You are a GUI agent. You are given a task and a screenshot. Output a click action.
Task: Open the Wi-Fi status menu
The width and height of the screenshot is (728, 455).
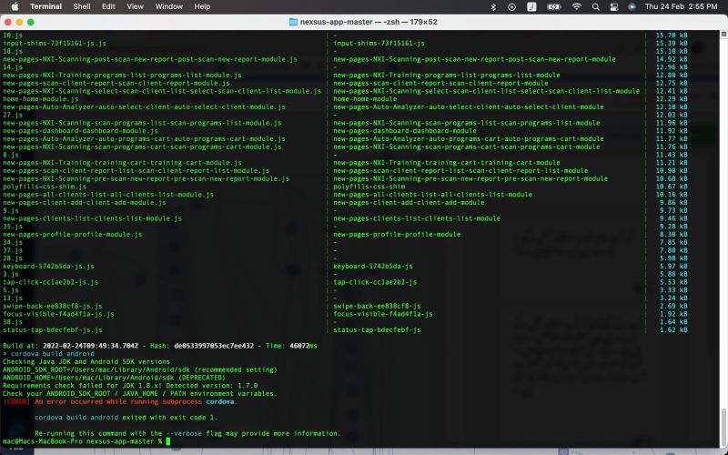point(576,6)
